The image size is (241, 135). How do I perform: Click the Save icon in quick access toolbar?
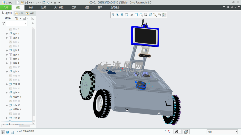26,2
